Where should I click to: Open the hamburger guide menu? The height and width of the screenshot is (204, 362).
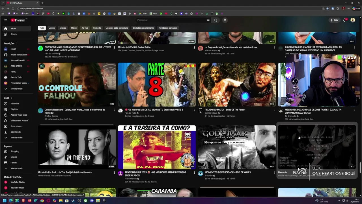click(5, 20)
